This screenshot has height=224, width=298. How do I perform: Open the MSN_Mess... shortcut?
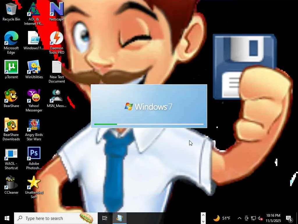coord(56,98)
